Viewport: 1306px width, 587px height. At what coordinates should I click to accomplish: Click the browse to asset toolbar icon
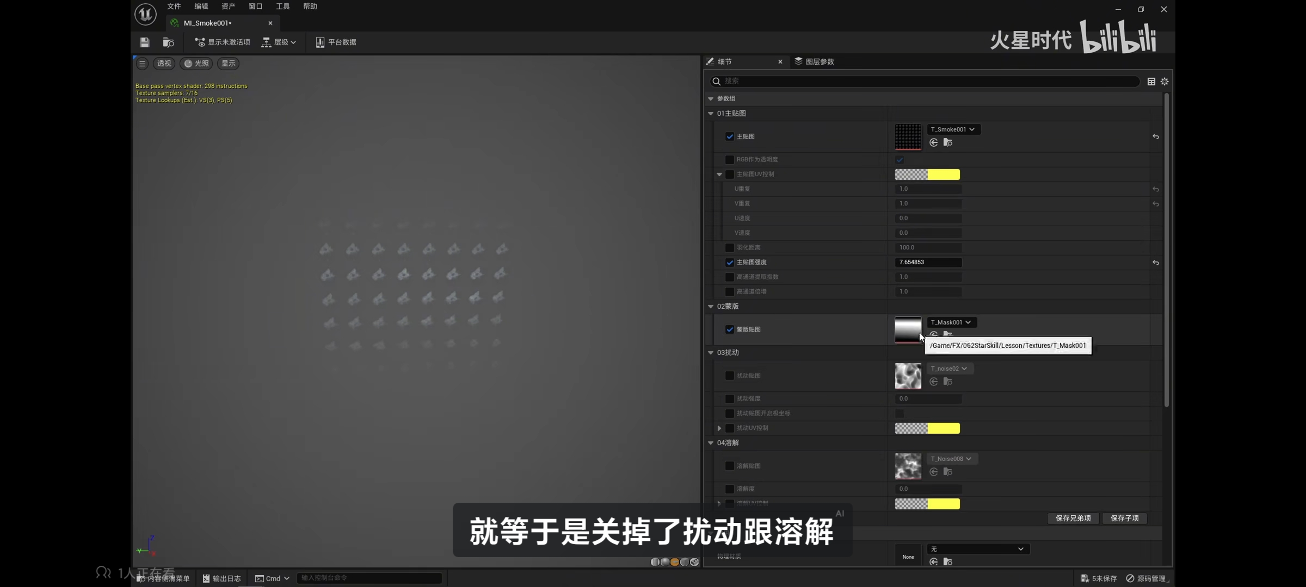coord(168,42)
